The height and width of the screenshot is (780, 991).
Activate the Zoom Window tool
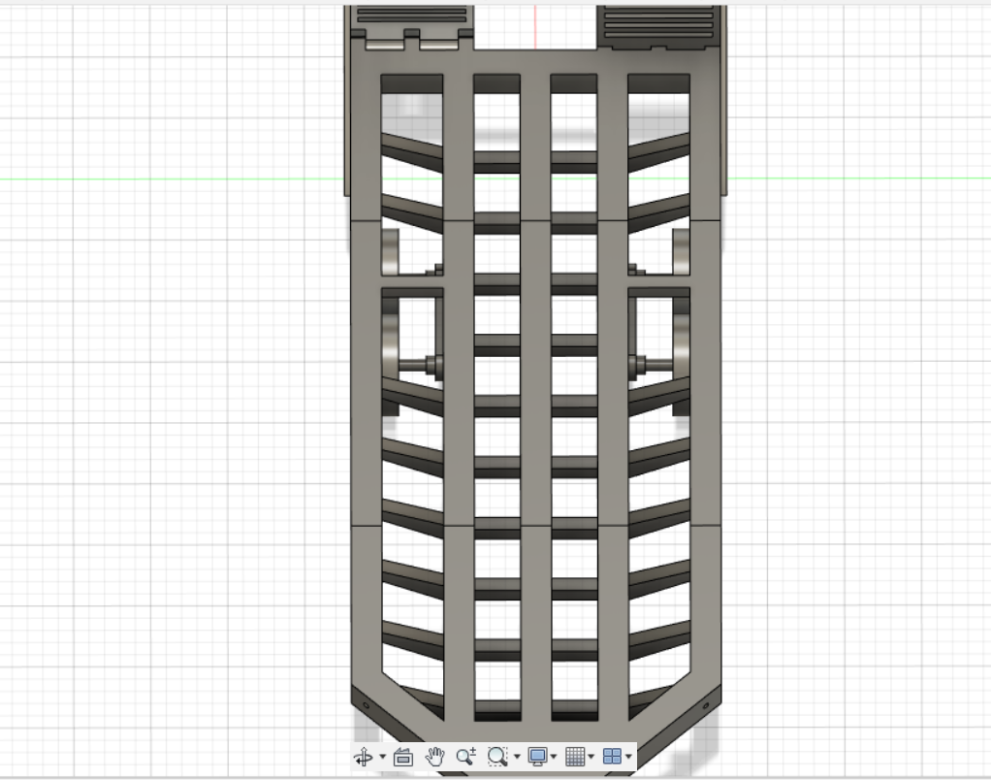click(x=497, y=756)
